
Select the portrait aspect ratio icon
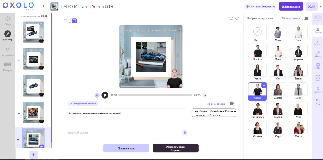[70, 21]
